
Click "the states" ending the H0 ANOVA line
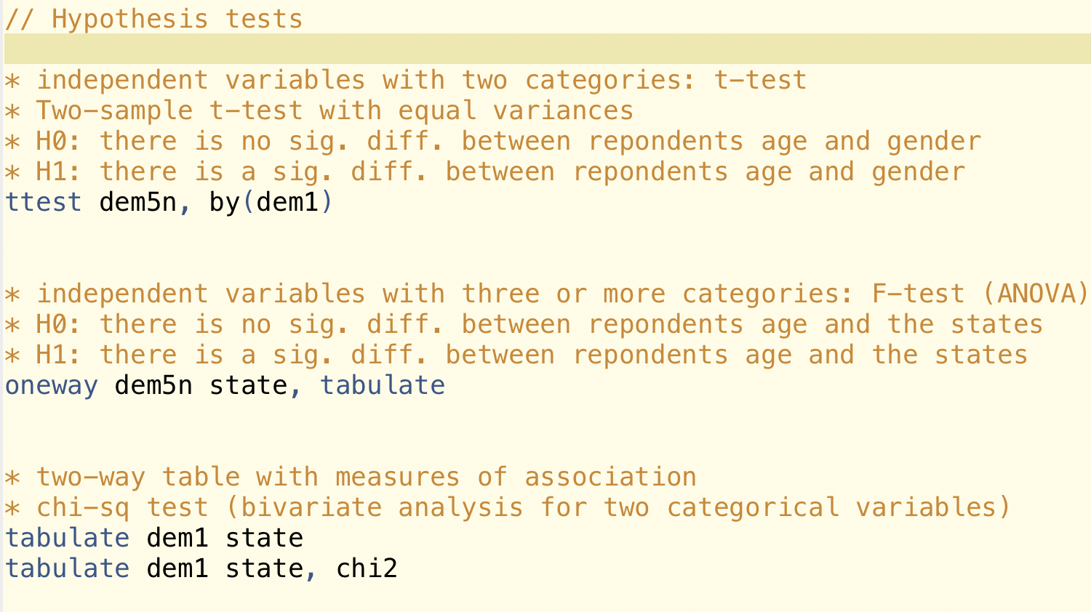965,324
